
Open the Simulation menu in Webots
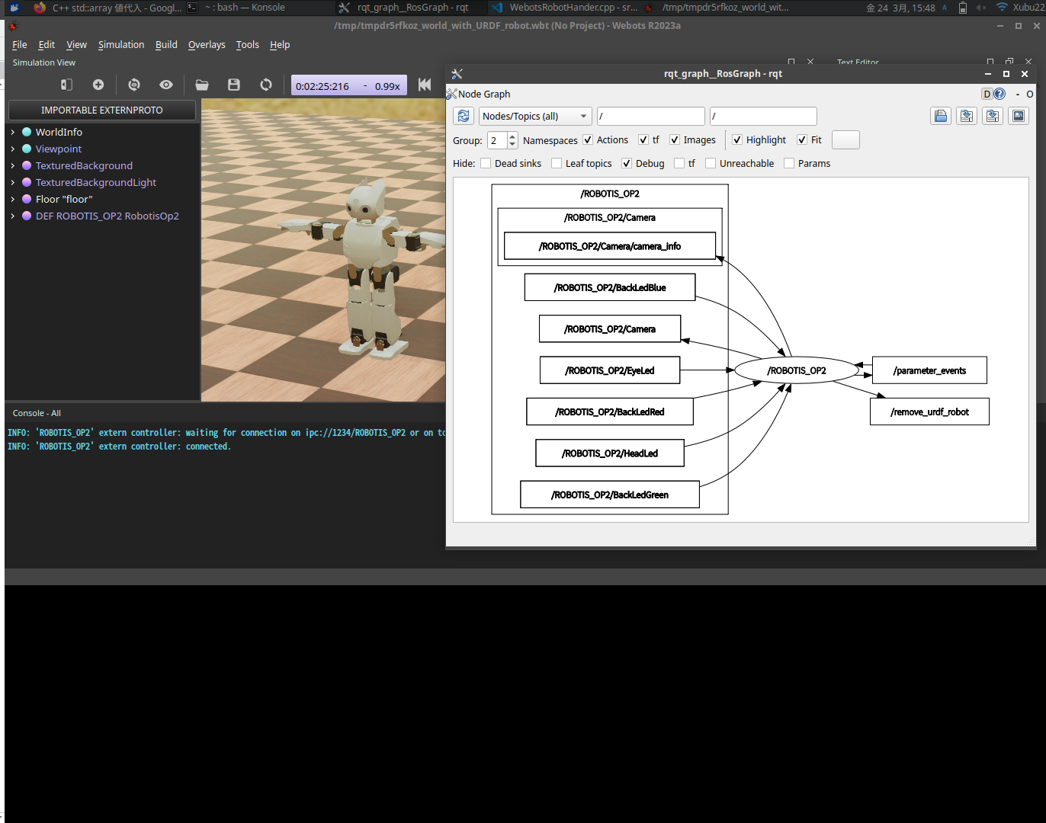click(121, 44)
